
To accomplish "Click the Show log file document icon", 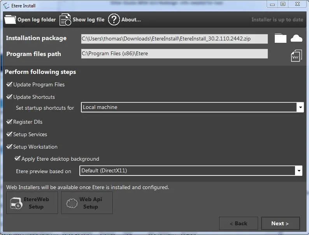I will [65, 20].
